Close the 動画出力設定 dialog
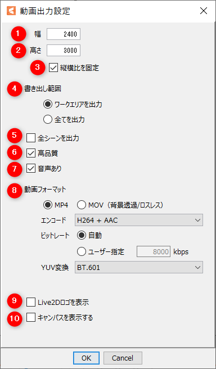This screenshot has height=369, width=216. (x=203, y=11)
